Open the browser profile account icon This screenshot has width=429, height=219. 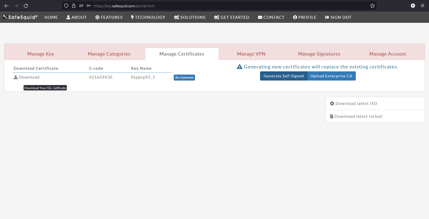[x=413, y=6]
